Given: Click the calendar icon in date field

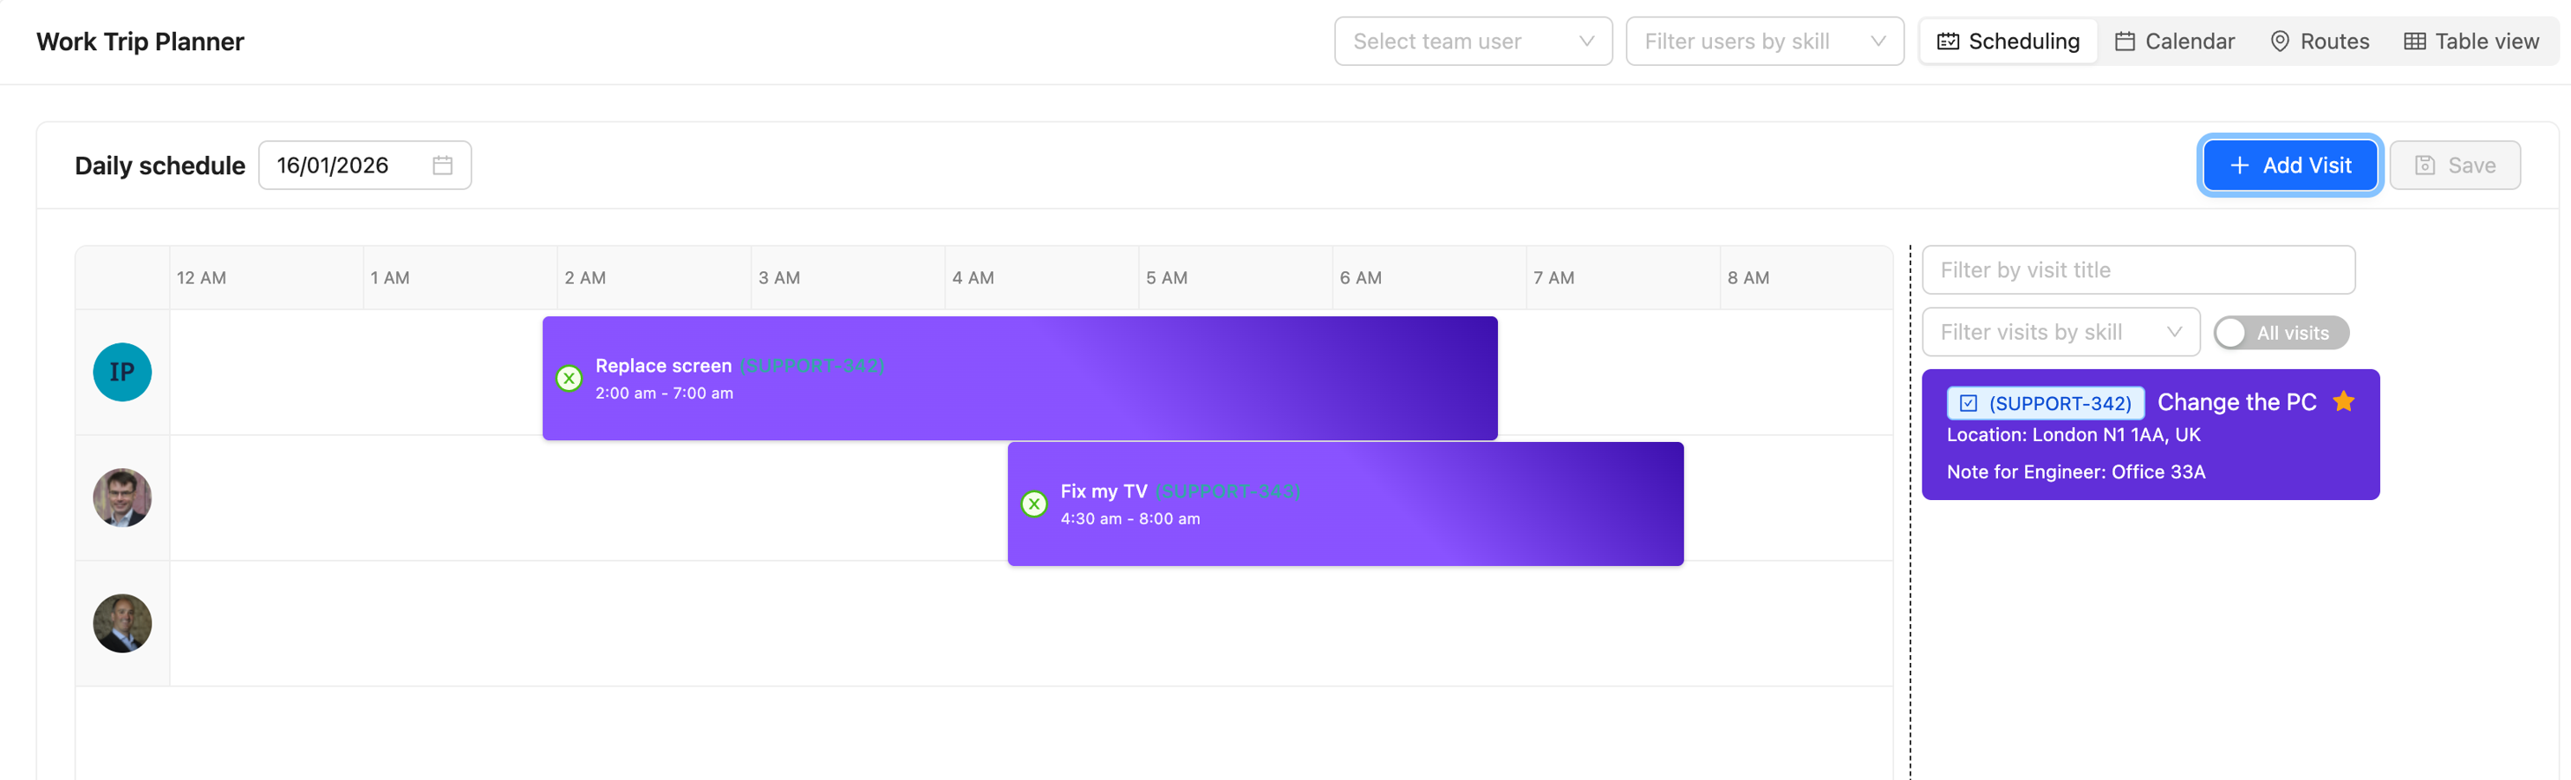Looking at the screenshot, I should (x=442, y=166).
